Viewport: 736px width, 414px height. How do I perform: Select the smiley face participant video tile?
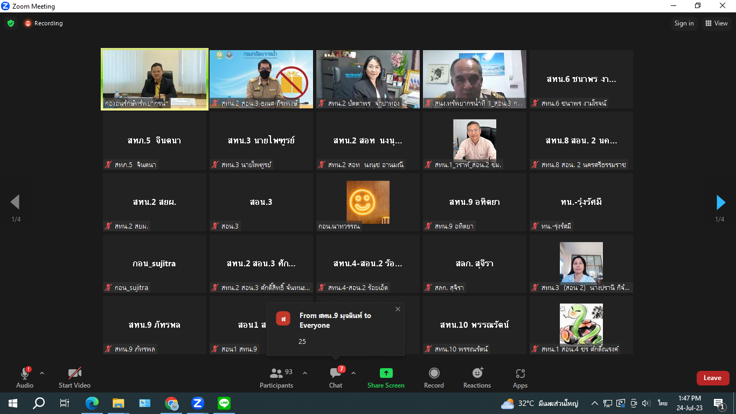point(368,202)
